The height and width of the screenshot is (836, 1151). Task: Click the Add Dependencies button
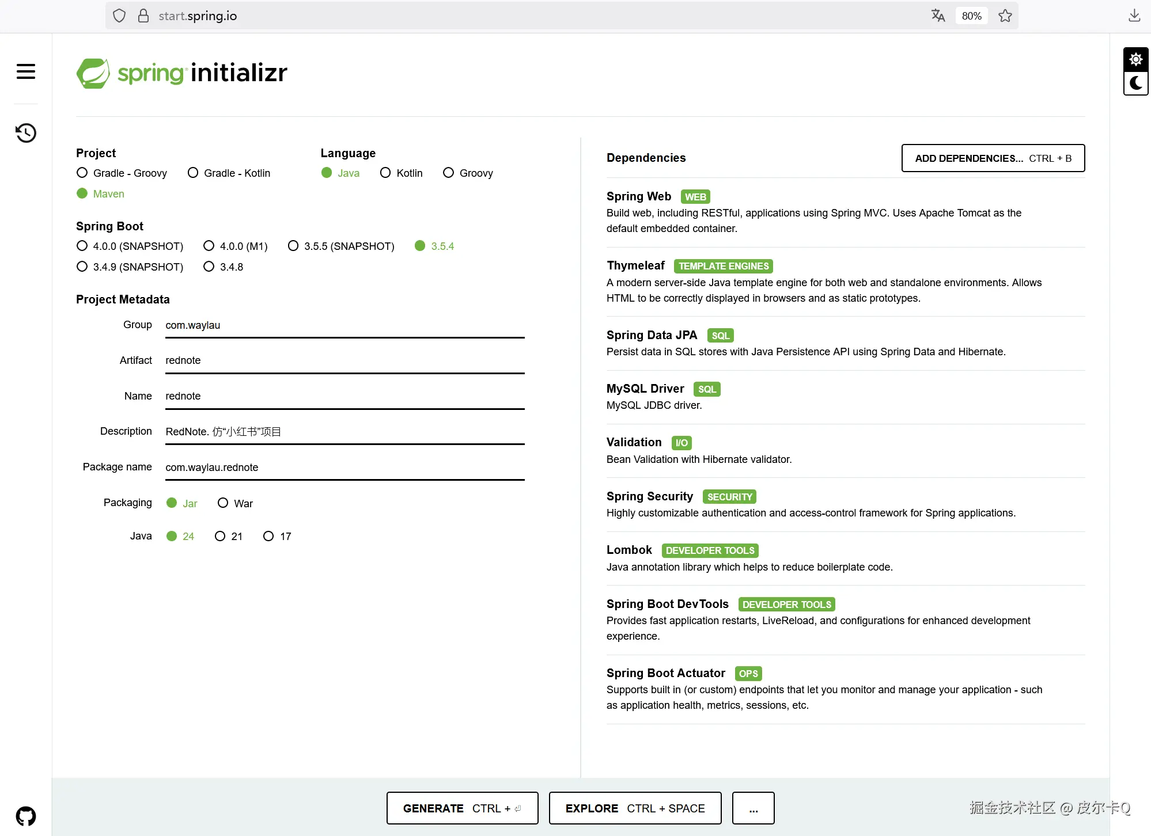click(993, 158)
